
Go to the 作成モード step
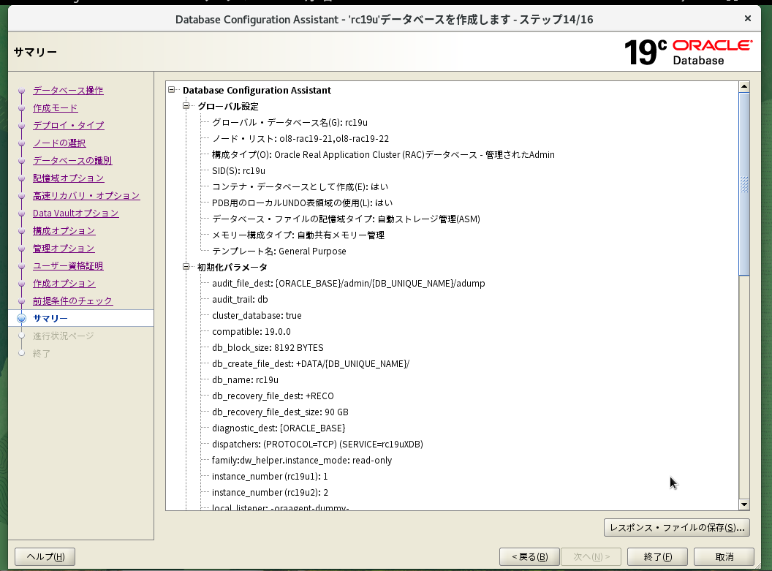click(55, 107)
